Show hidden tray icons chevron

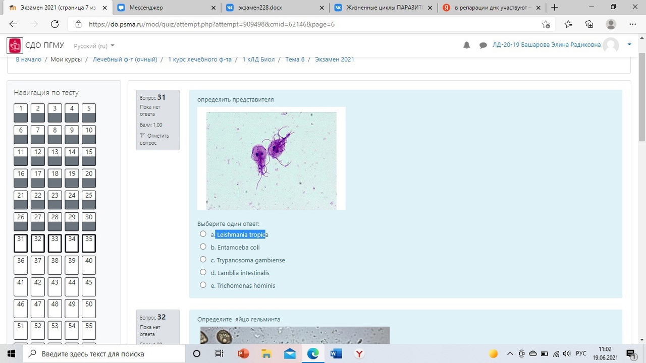(510, 353)
